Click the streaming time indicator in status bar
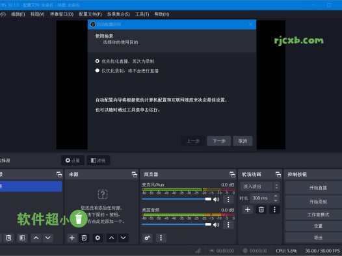The image size is (342, 256). (222, 251)
